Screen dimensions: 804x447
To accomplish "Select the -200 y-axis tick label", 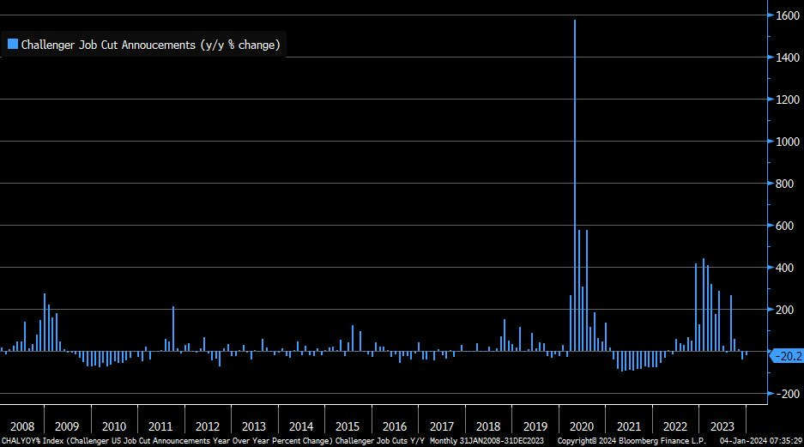I will [x=787, y=394].
